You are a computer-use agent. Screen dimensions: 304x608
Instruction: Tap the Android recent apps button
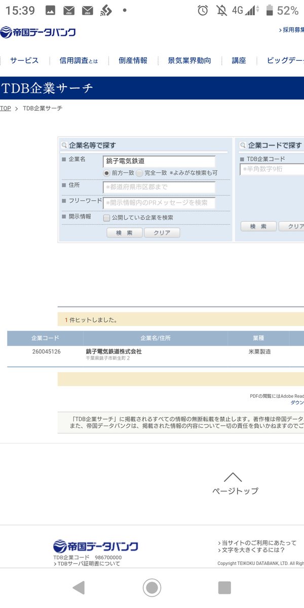tap(224, 588)
